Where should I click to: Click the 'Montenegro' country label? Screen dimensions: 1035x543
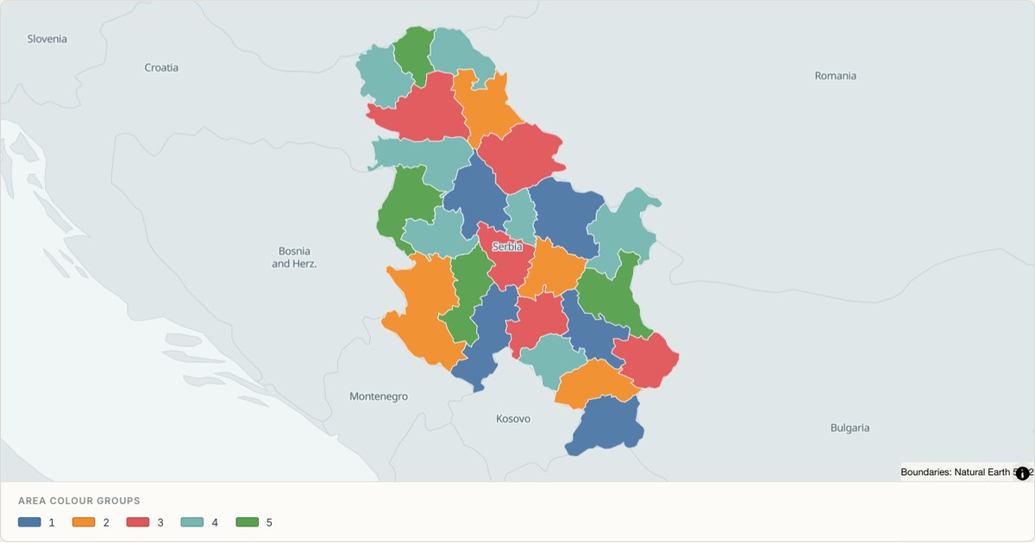pos(379,396)
